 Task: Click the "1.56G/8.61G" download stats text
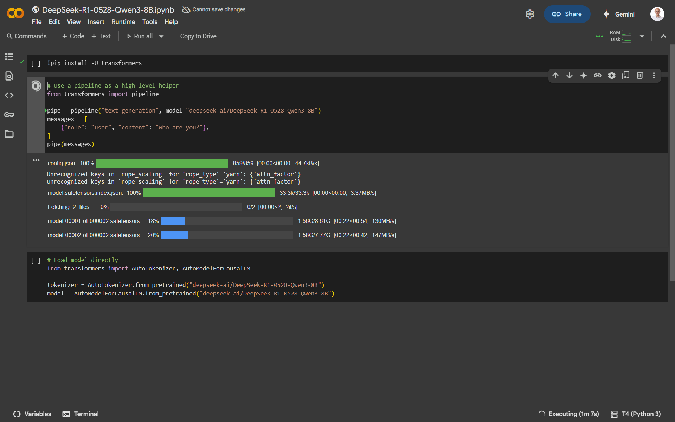click(314, 221)
